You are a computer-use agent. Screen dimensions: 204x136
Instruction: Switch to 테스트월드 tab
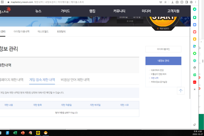pos(43,31)
